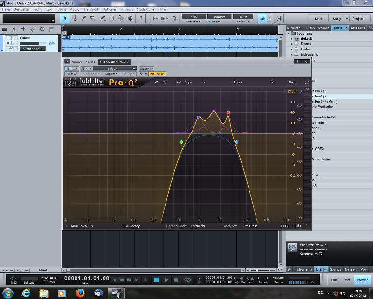Open the 12 dB display range dropdown
This screenshot has height=299, width=373.
click(291, 91)
